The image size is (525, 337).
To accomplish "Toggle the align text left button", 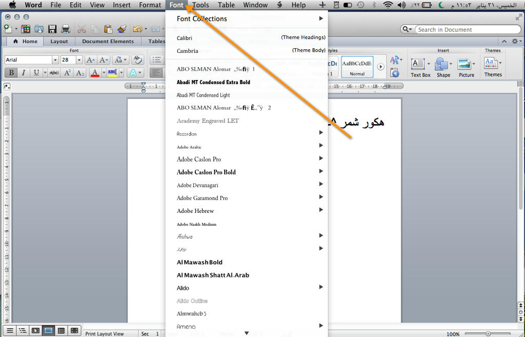I will (x=156, y=73).
